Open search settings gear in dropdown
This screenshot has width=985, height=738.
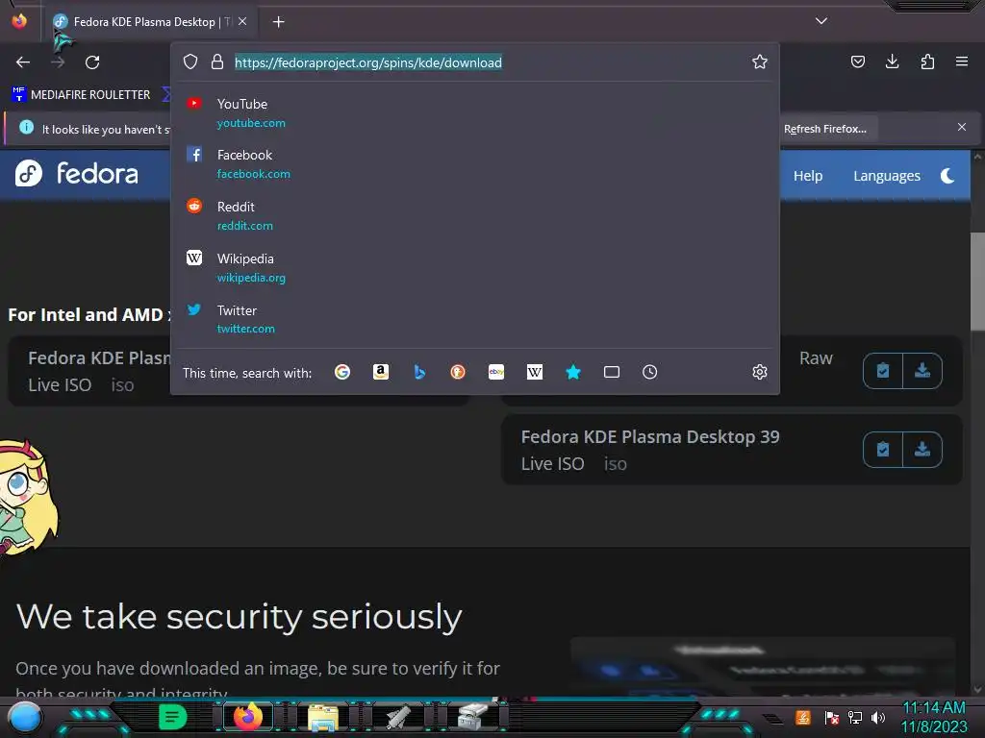760,372
